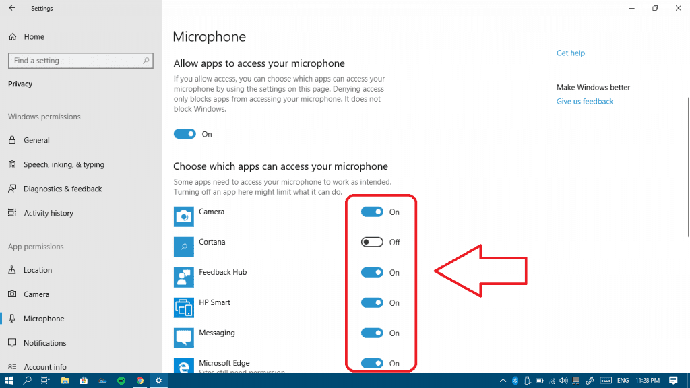Click the Messaging app name

coord(217,333)
